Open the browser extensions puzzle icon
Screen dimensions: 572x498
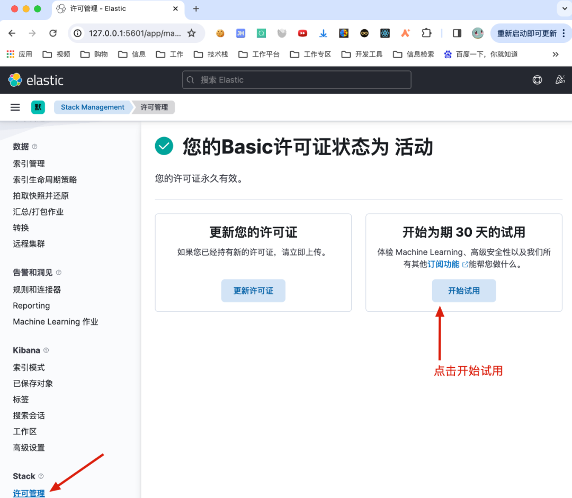coord(426,33)
